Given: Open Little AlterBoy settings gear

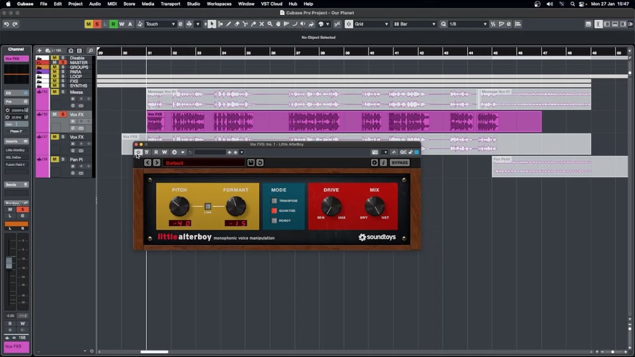Looking at the screenshot, I should (x=375, y=163).
